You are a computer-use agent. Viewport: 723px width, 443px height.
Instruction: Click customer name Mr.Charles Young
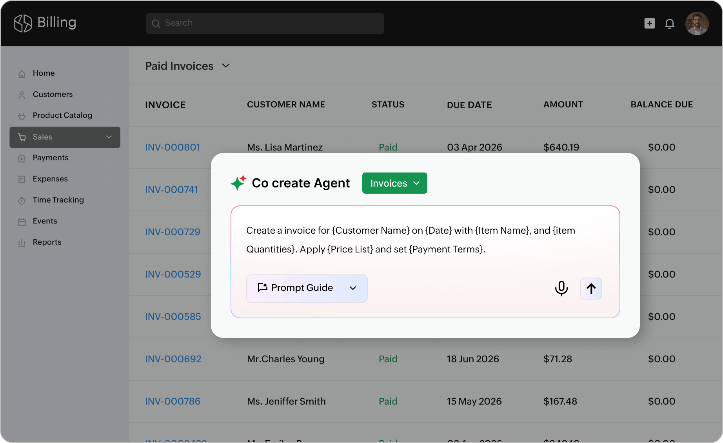click(x=286, y=359)
